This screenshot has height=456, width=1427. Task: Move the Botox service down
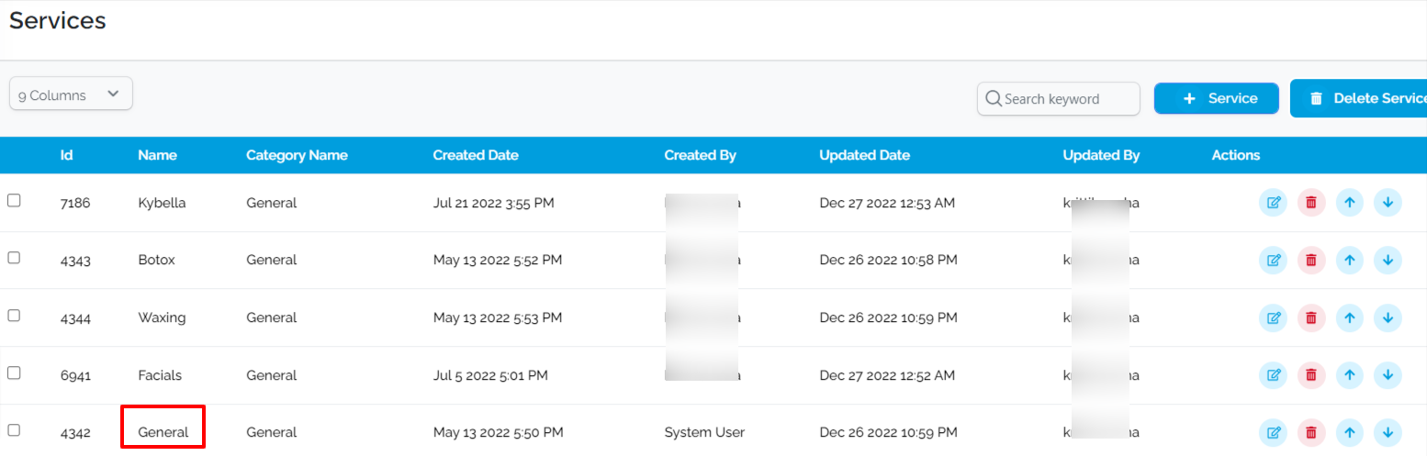click(1388, 261)
